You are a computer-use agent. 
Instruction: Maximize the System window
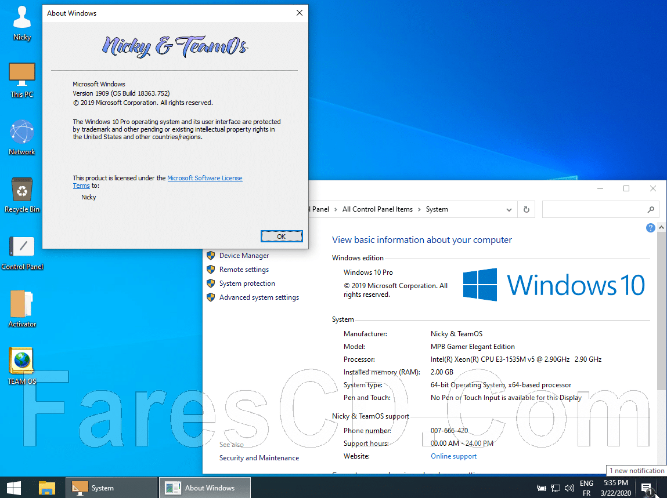pyautogui.click(x=626, y=188)
